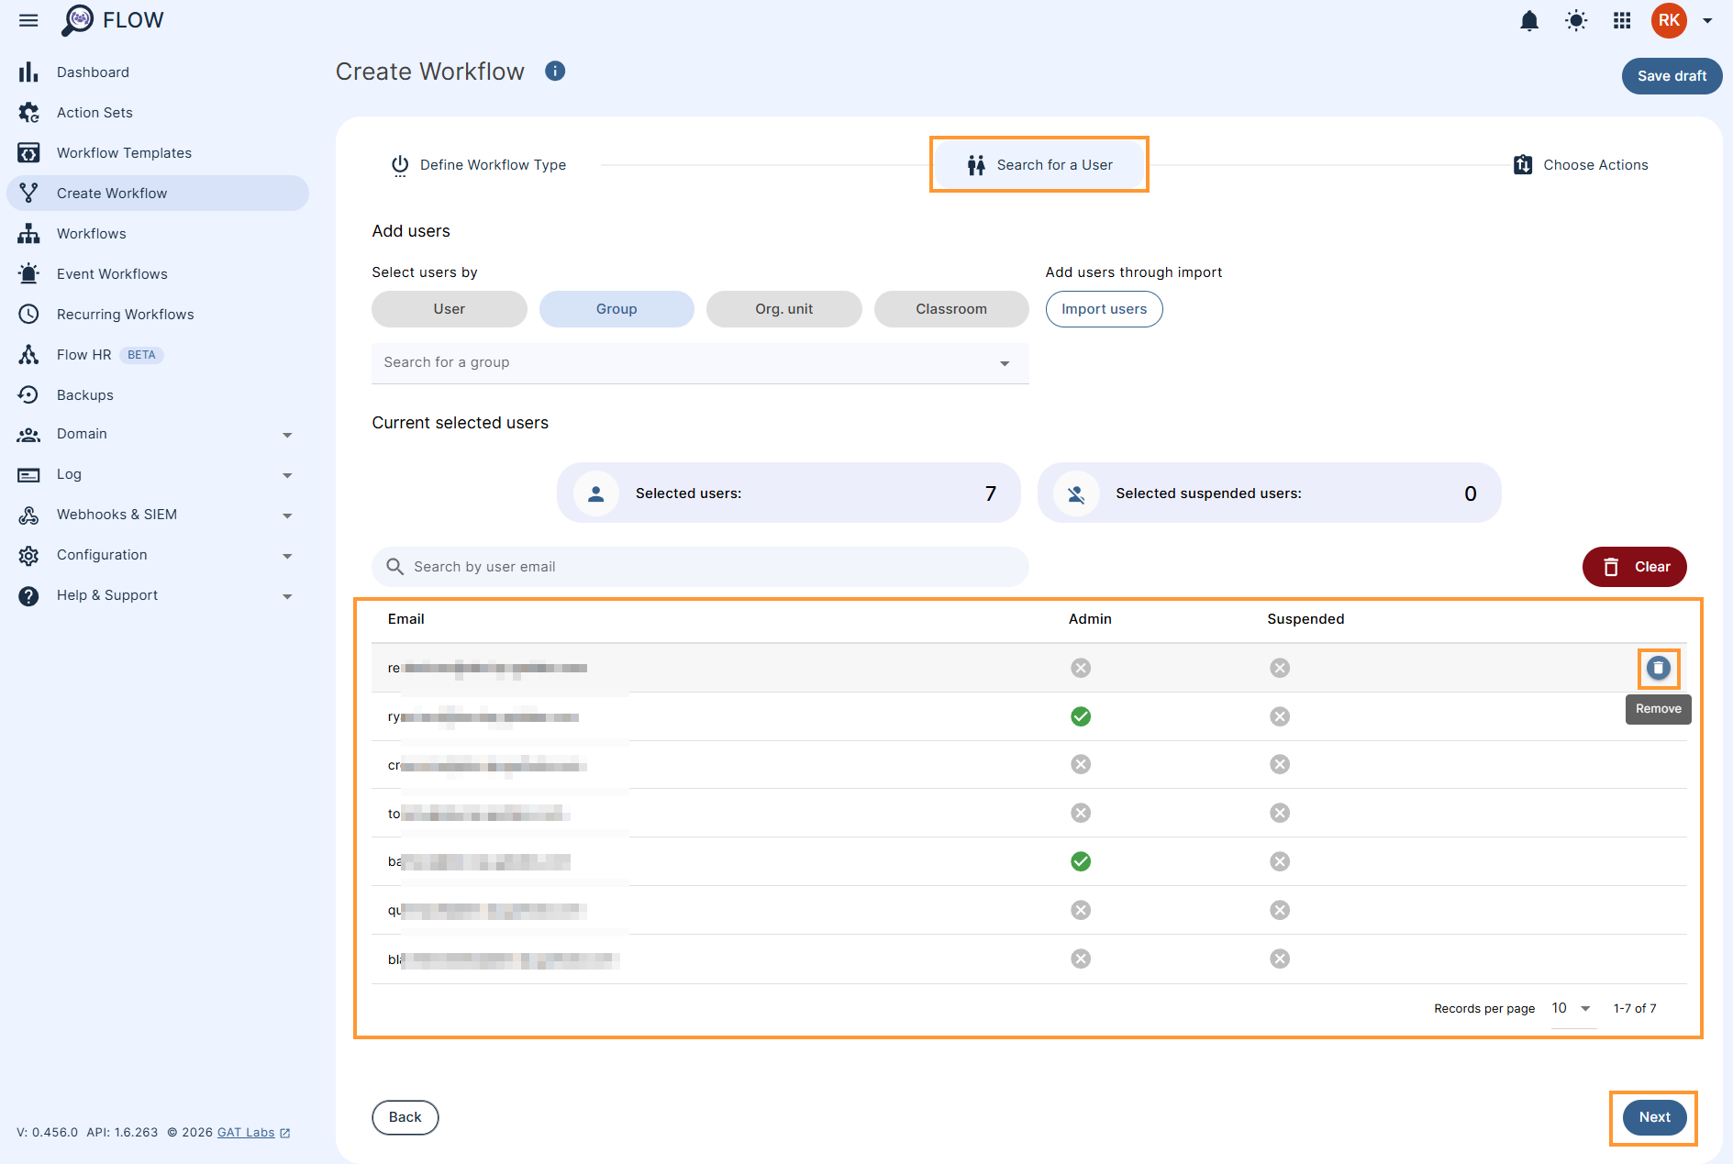Click the Configuration gear icon

point(28,555)
